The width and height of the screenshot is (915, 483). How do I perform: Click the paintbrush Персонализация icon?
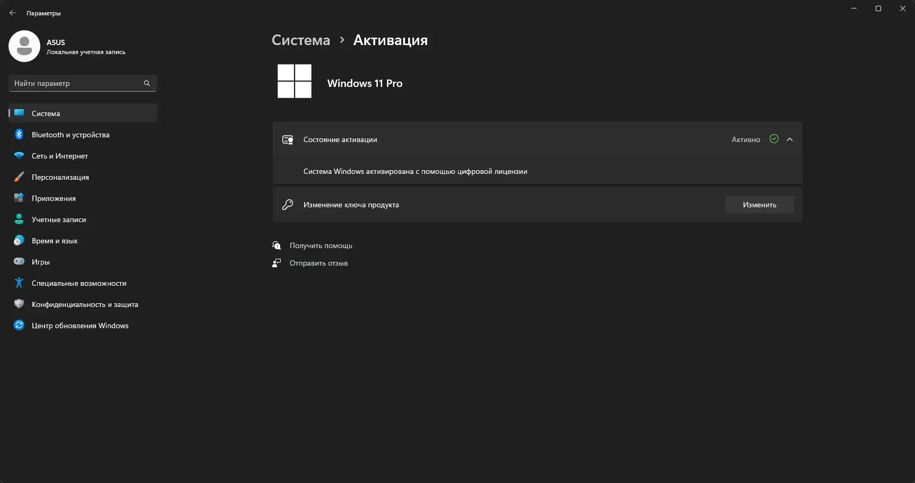(x=19, y=177)
